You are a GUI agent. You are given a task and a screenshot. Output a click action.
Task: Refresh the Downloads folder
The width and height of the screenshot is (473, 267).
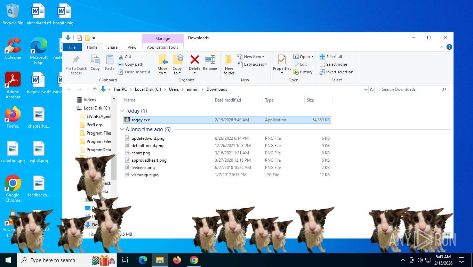(371, 89)
